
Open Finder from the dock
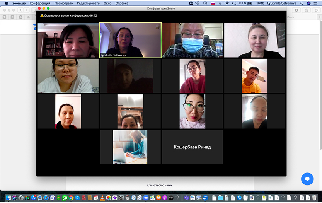[x=9, y=198]
